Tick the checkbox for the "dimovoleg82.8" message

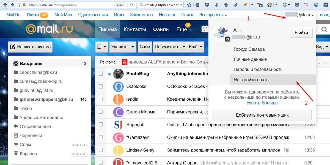pos(101,163)
